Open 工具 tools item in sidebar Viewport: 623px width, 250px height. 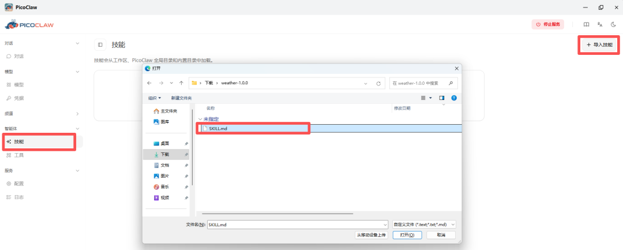tap(19, 155)
